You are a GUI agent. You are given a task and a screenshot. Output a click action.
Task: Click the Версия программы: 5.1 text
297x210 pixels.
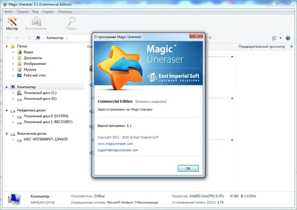click(x=114, y=125)
